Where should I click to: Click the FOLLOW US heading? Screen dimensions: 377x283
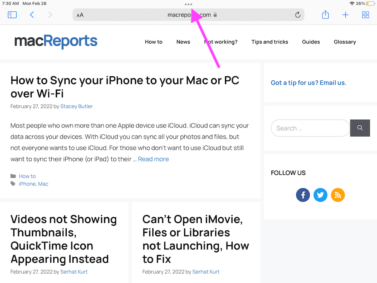tap(288, 173)
